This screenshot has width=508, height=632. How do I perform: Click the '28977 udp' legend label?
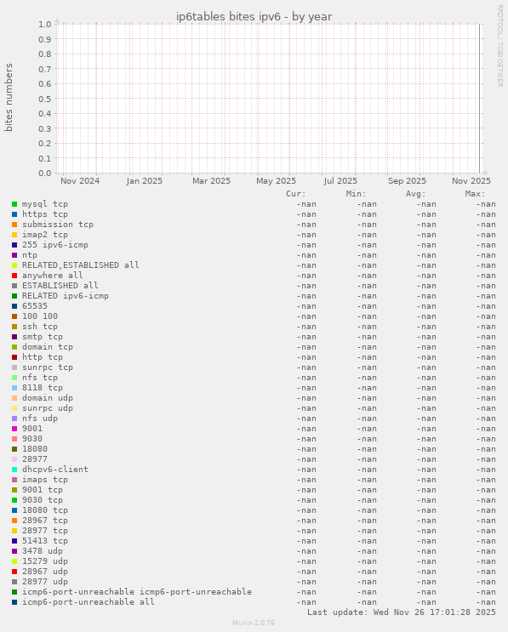45,582
